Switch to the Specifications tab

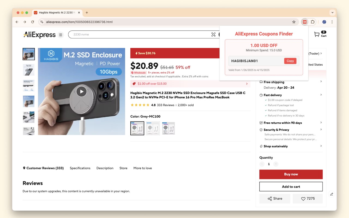click(80, 168)
